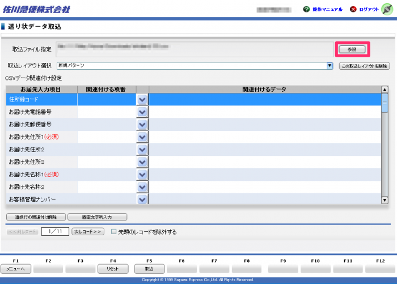Select the お届け先電話番号 row label
This screenshot has height=284, width=397.
point(30,112)
